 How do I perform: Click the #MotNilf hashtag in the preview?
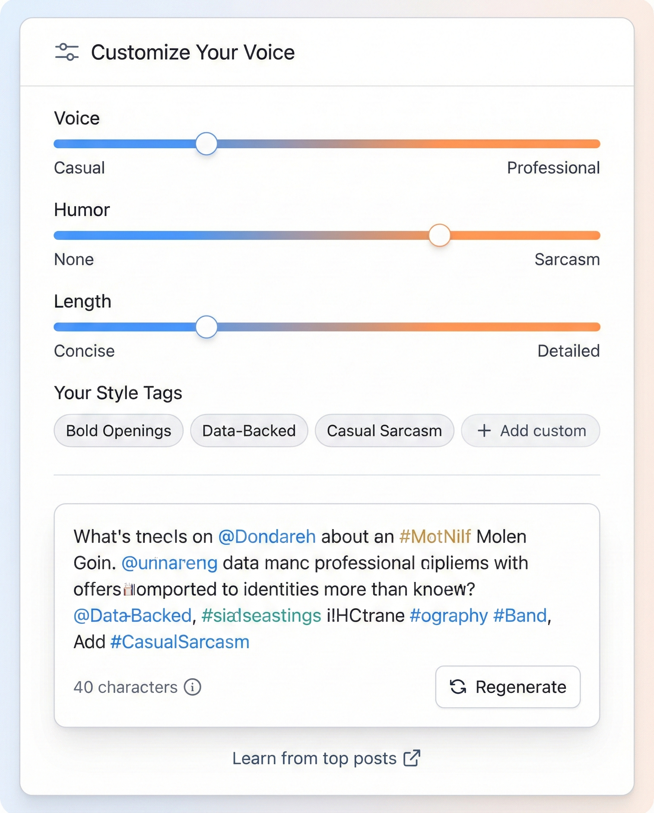[435, 536]
